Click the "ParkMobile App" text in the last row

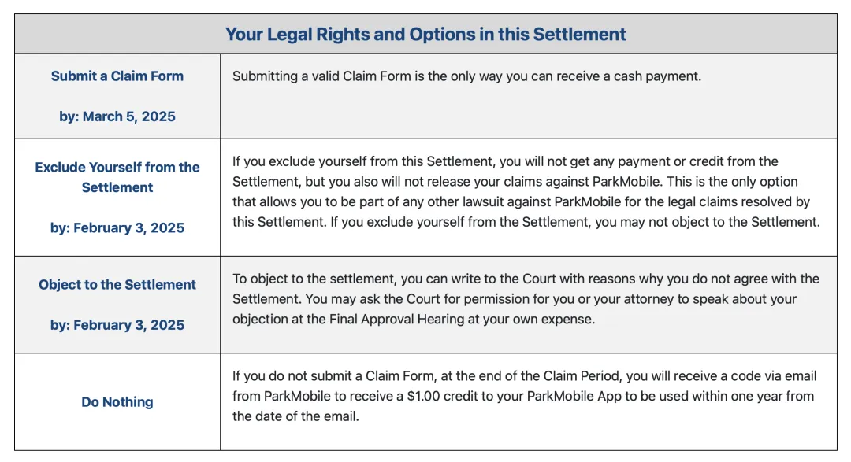click(563, 396)
